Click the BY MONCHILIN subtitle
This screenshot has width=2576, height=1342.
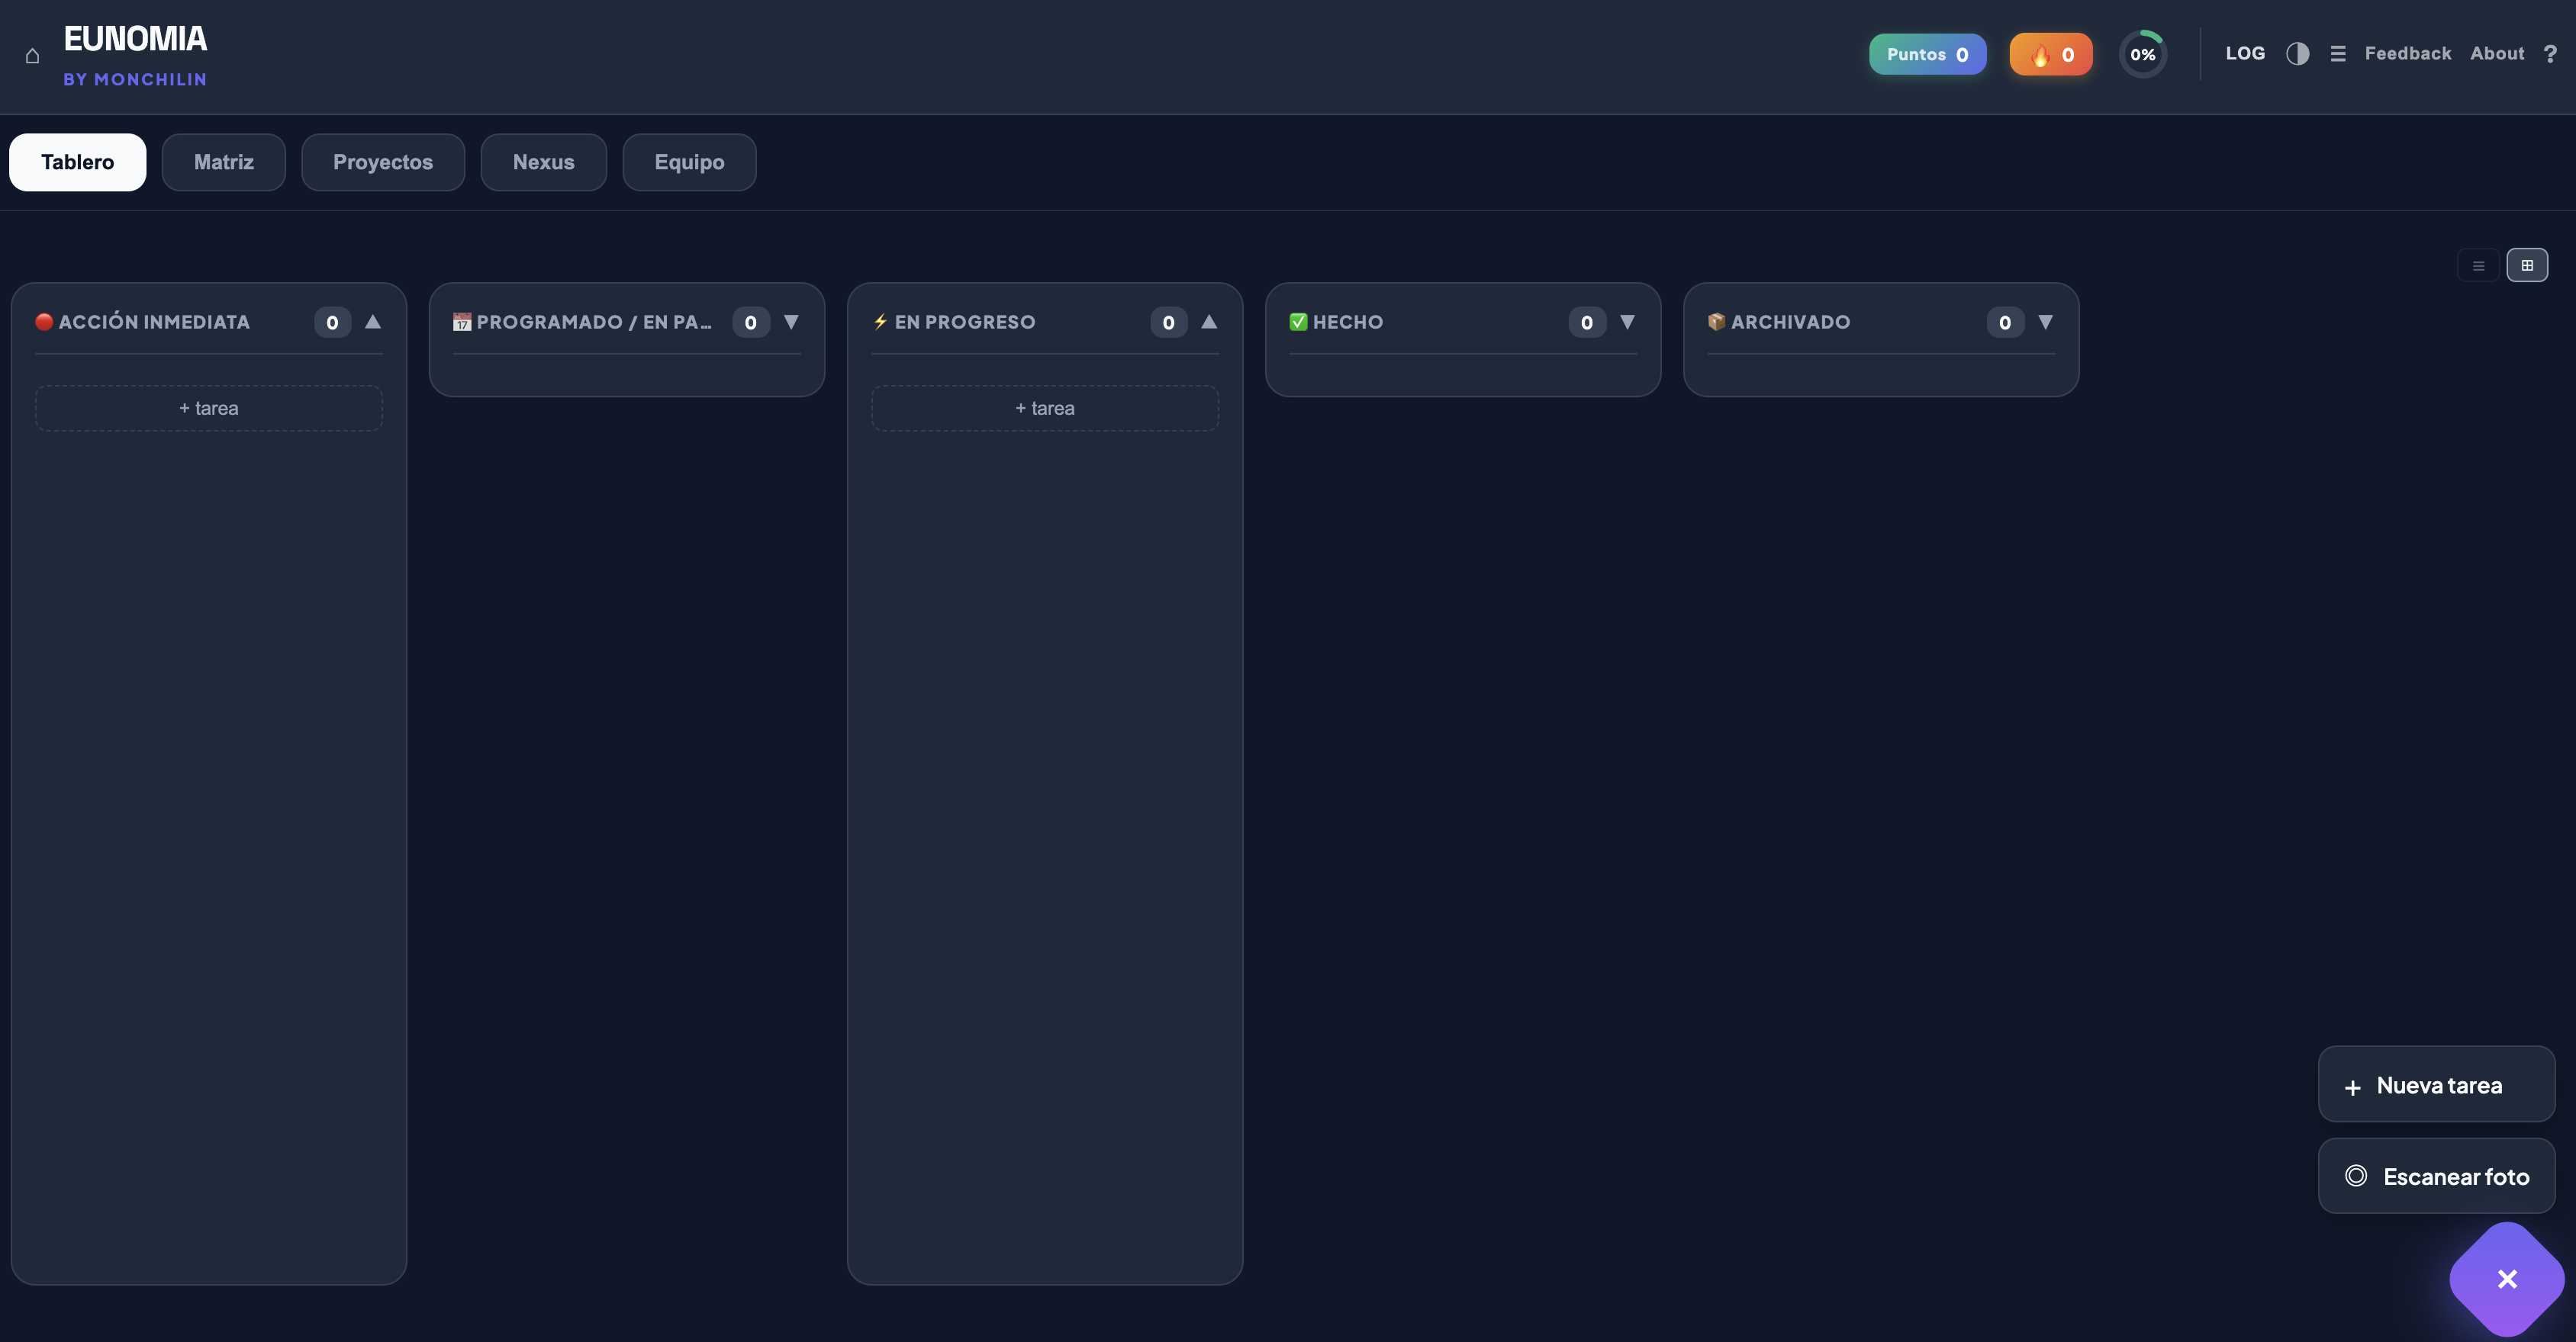coord(135,79)
